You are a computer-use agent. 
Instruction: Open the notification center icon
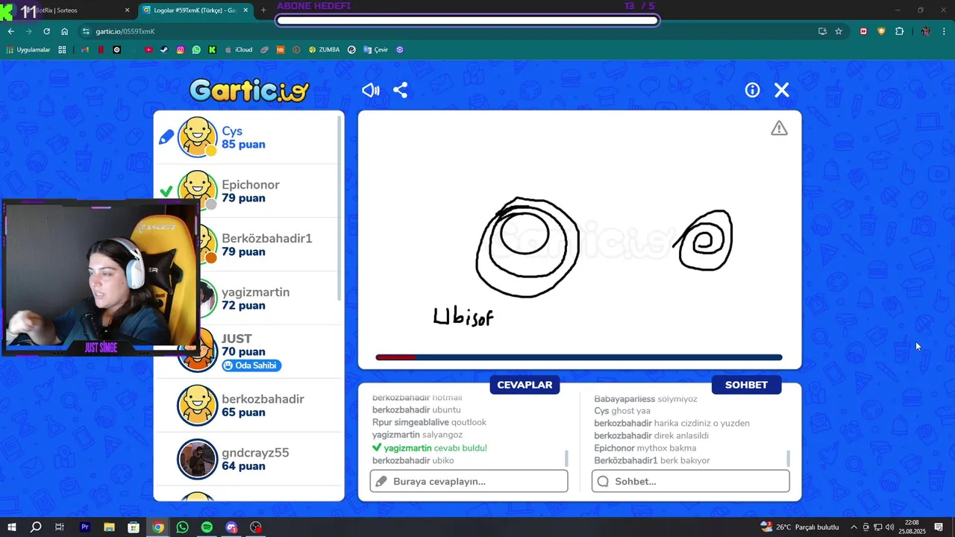tap(939, 527)
